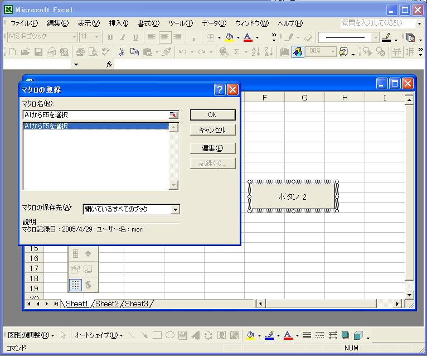Select the Line drawing tool
Image resolution: width=427 pixels, height=356 pixels.
[x=131, y=335]
